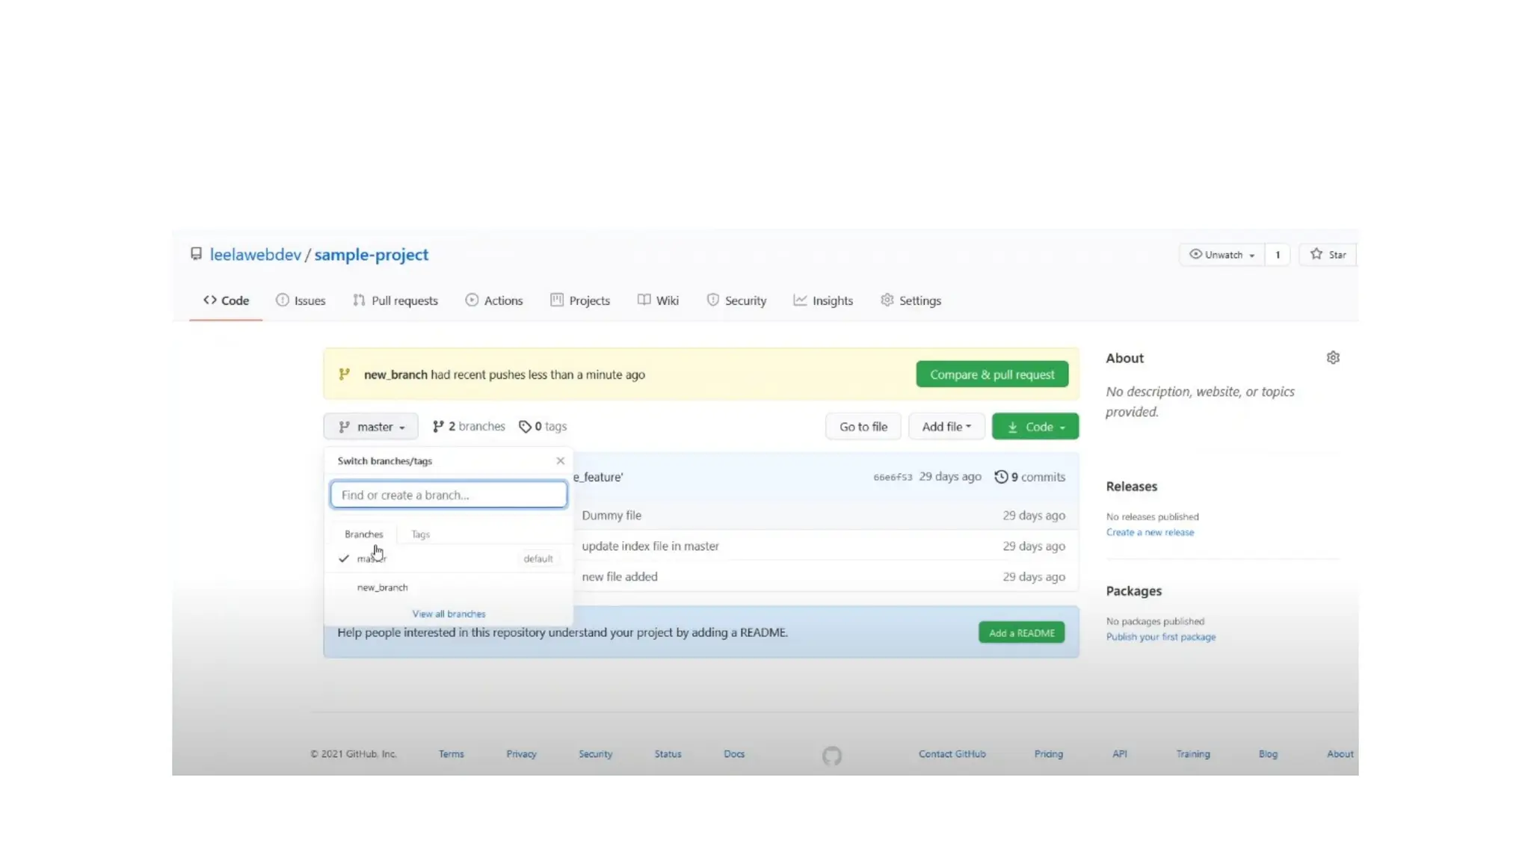
Task: Switch to Tags tab in popup
Action: click(x=420, y=534)
